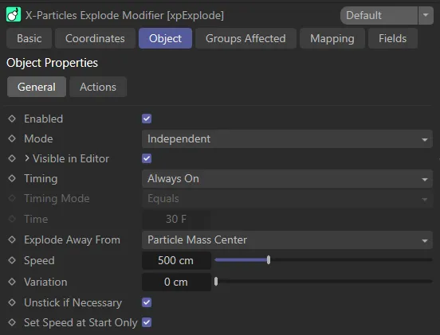The height and width of the screenshot is (335, 440).
Task: Switch to the Basic tab
Action: click(29, 38)
